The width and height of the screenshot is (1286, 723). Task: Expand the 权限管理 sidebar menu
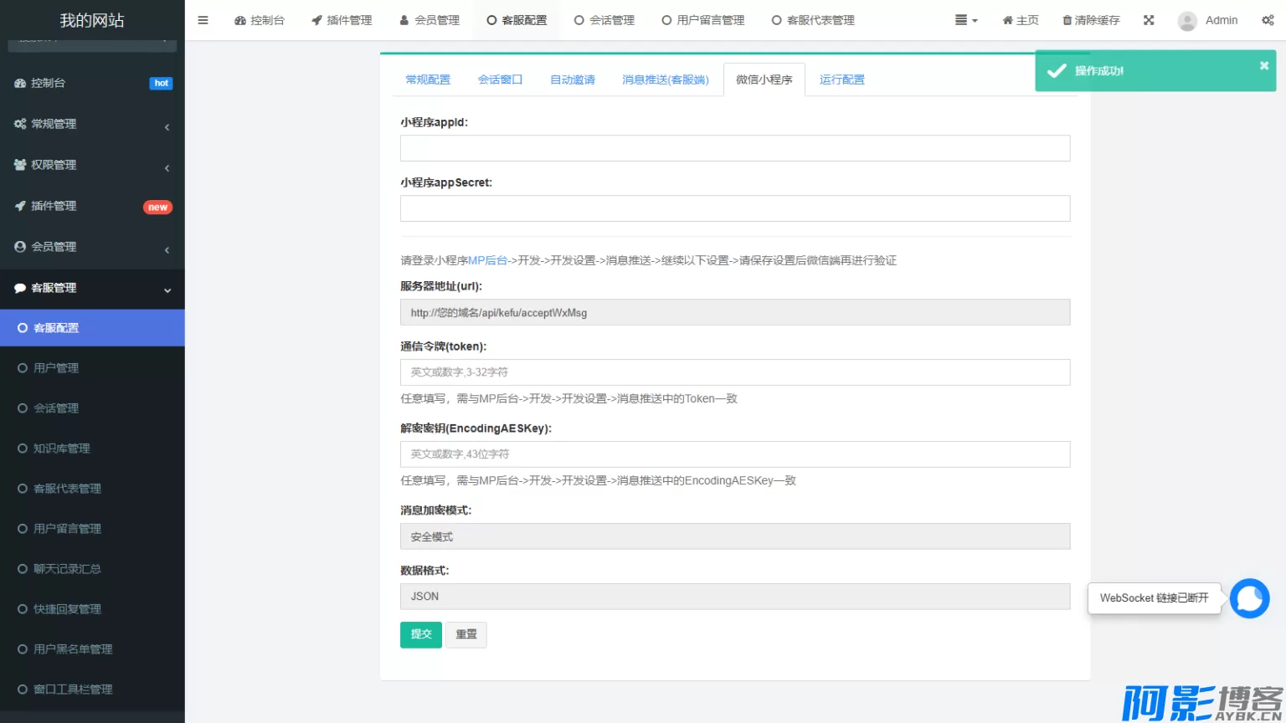click(x=92, y=165)
